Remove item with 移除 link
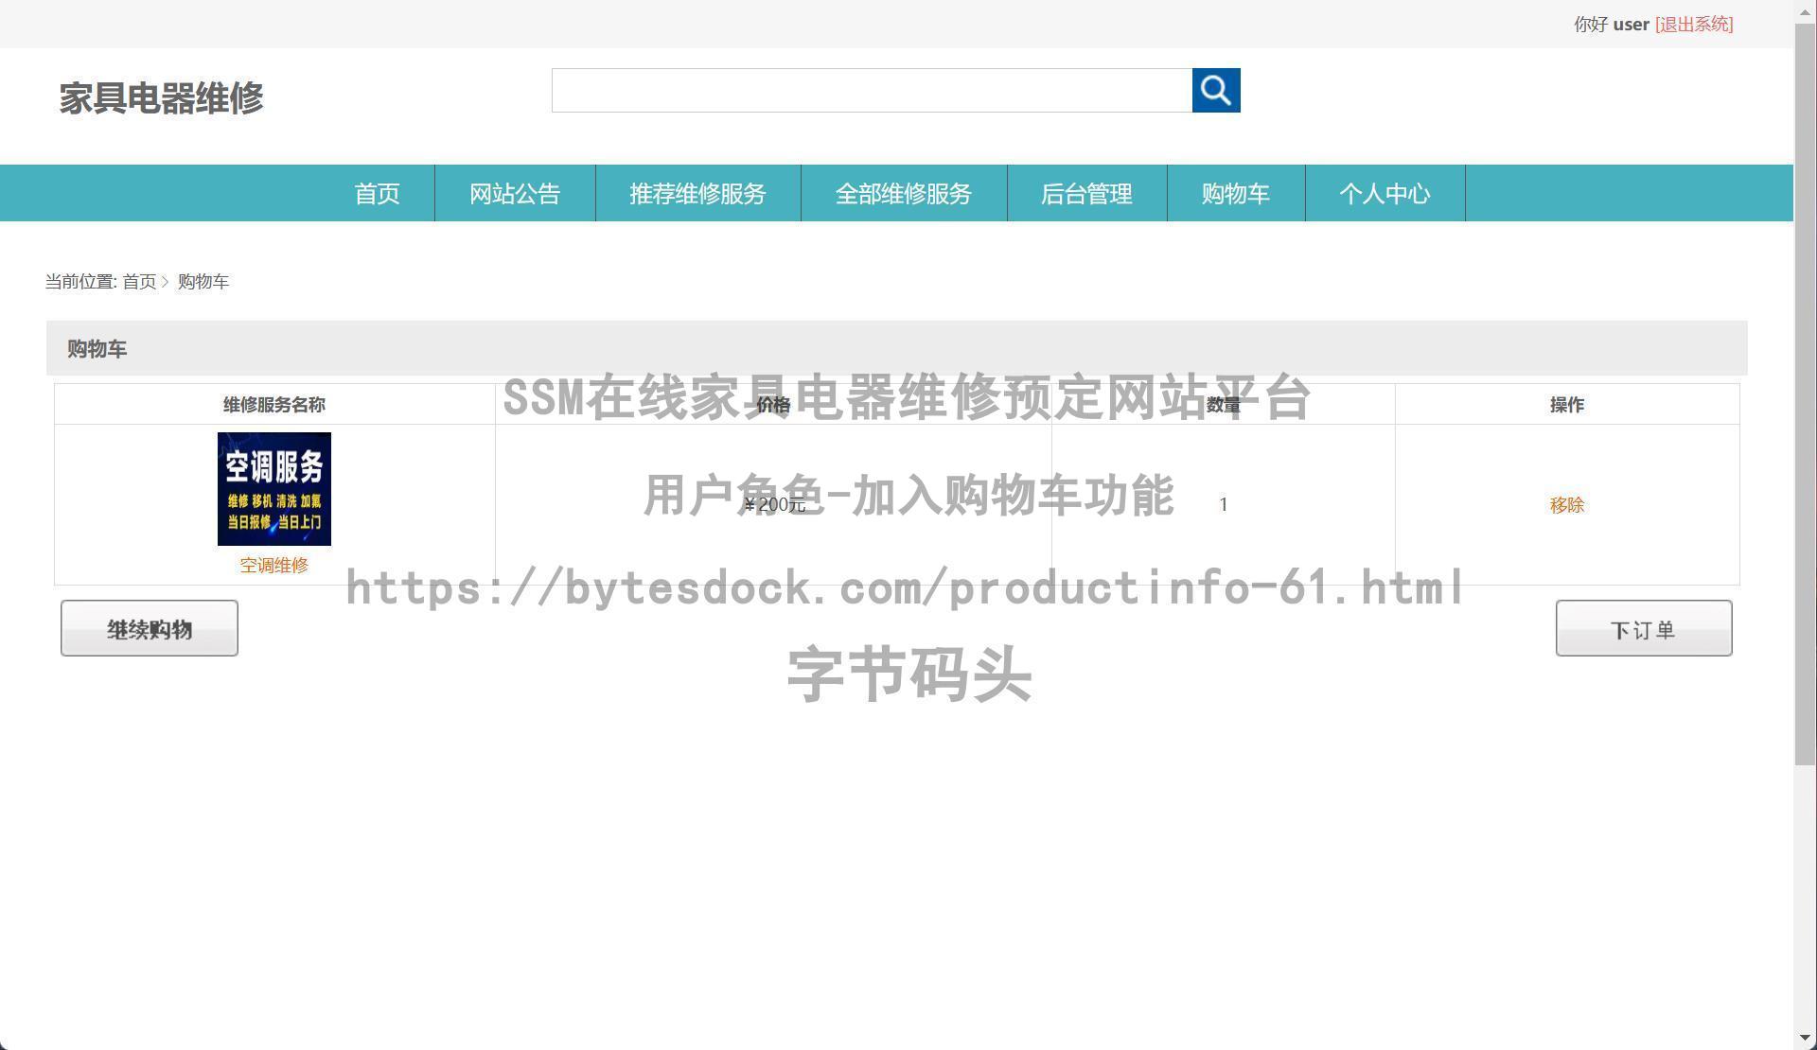The width and height of the screenshot is (1817, 1050). [1566, 505]
